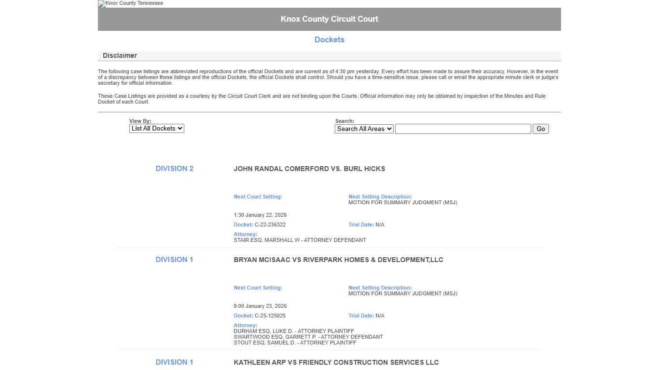This screenshot has width=659, height=370.
Task: Open the View By dropdown
Action: coord(156,128)
